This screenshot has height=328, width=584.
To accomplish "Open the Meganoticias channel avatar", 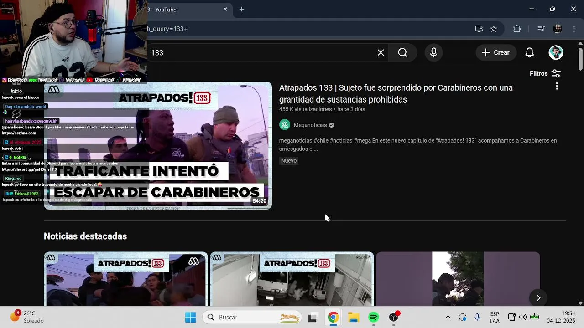I will tap(285, 125).
